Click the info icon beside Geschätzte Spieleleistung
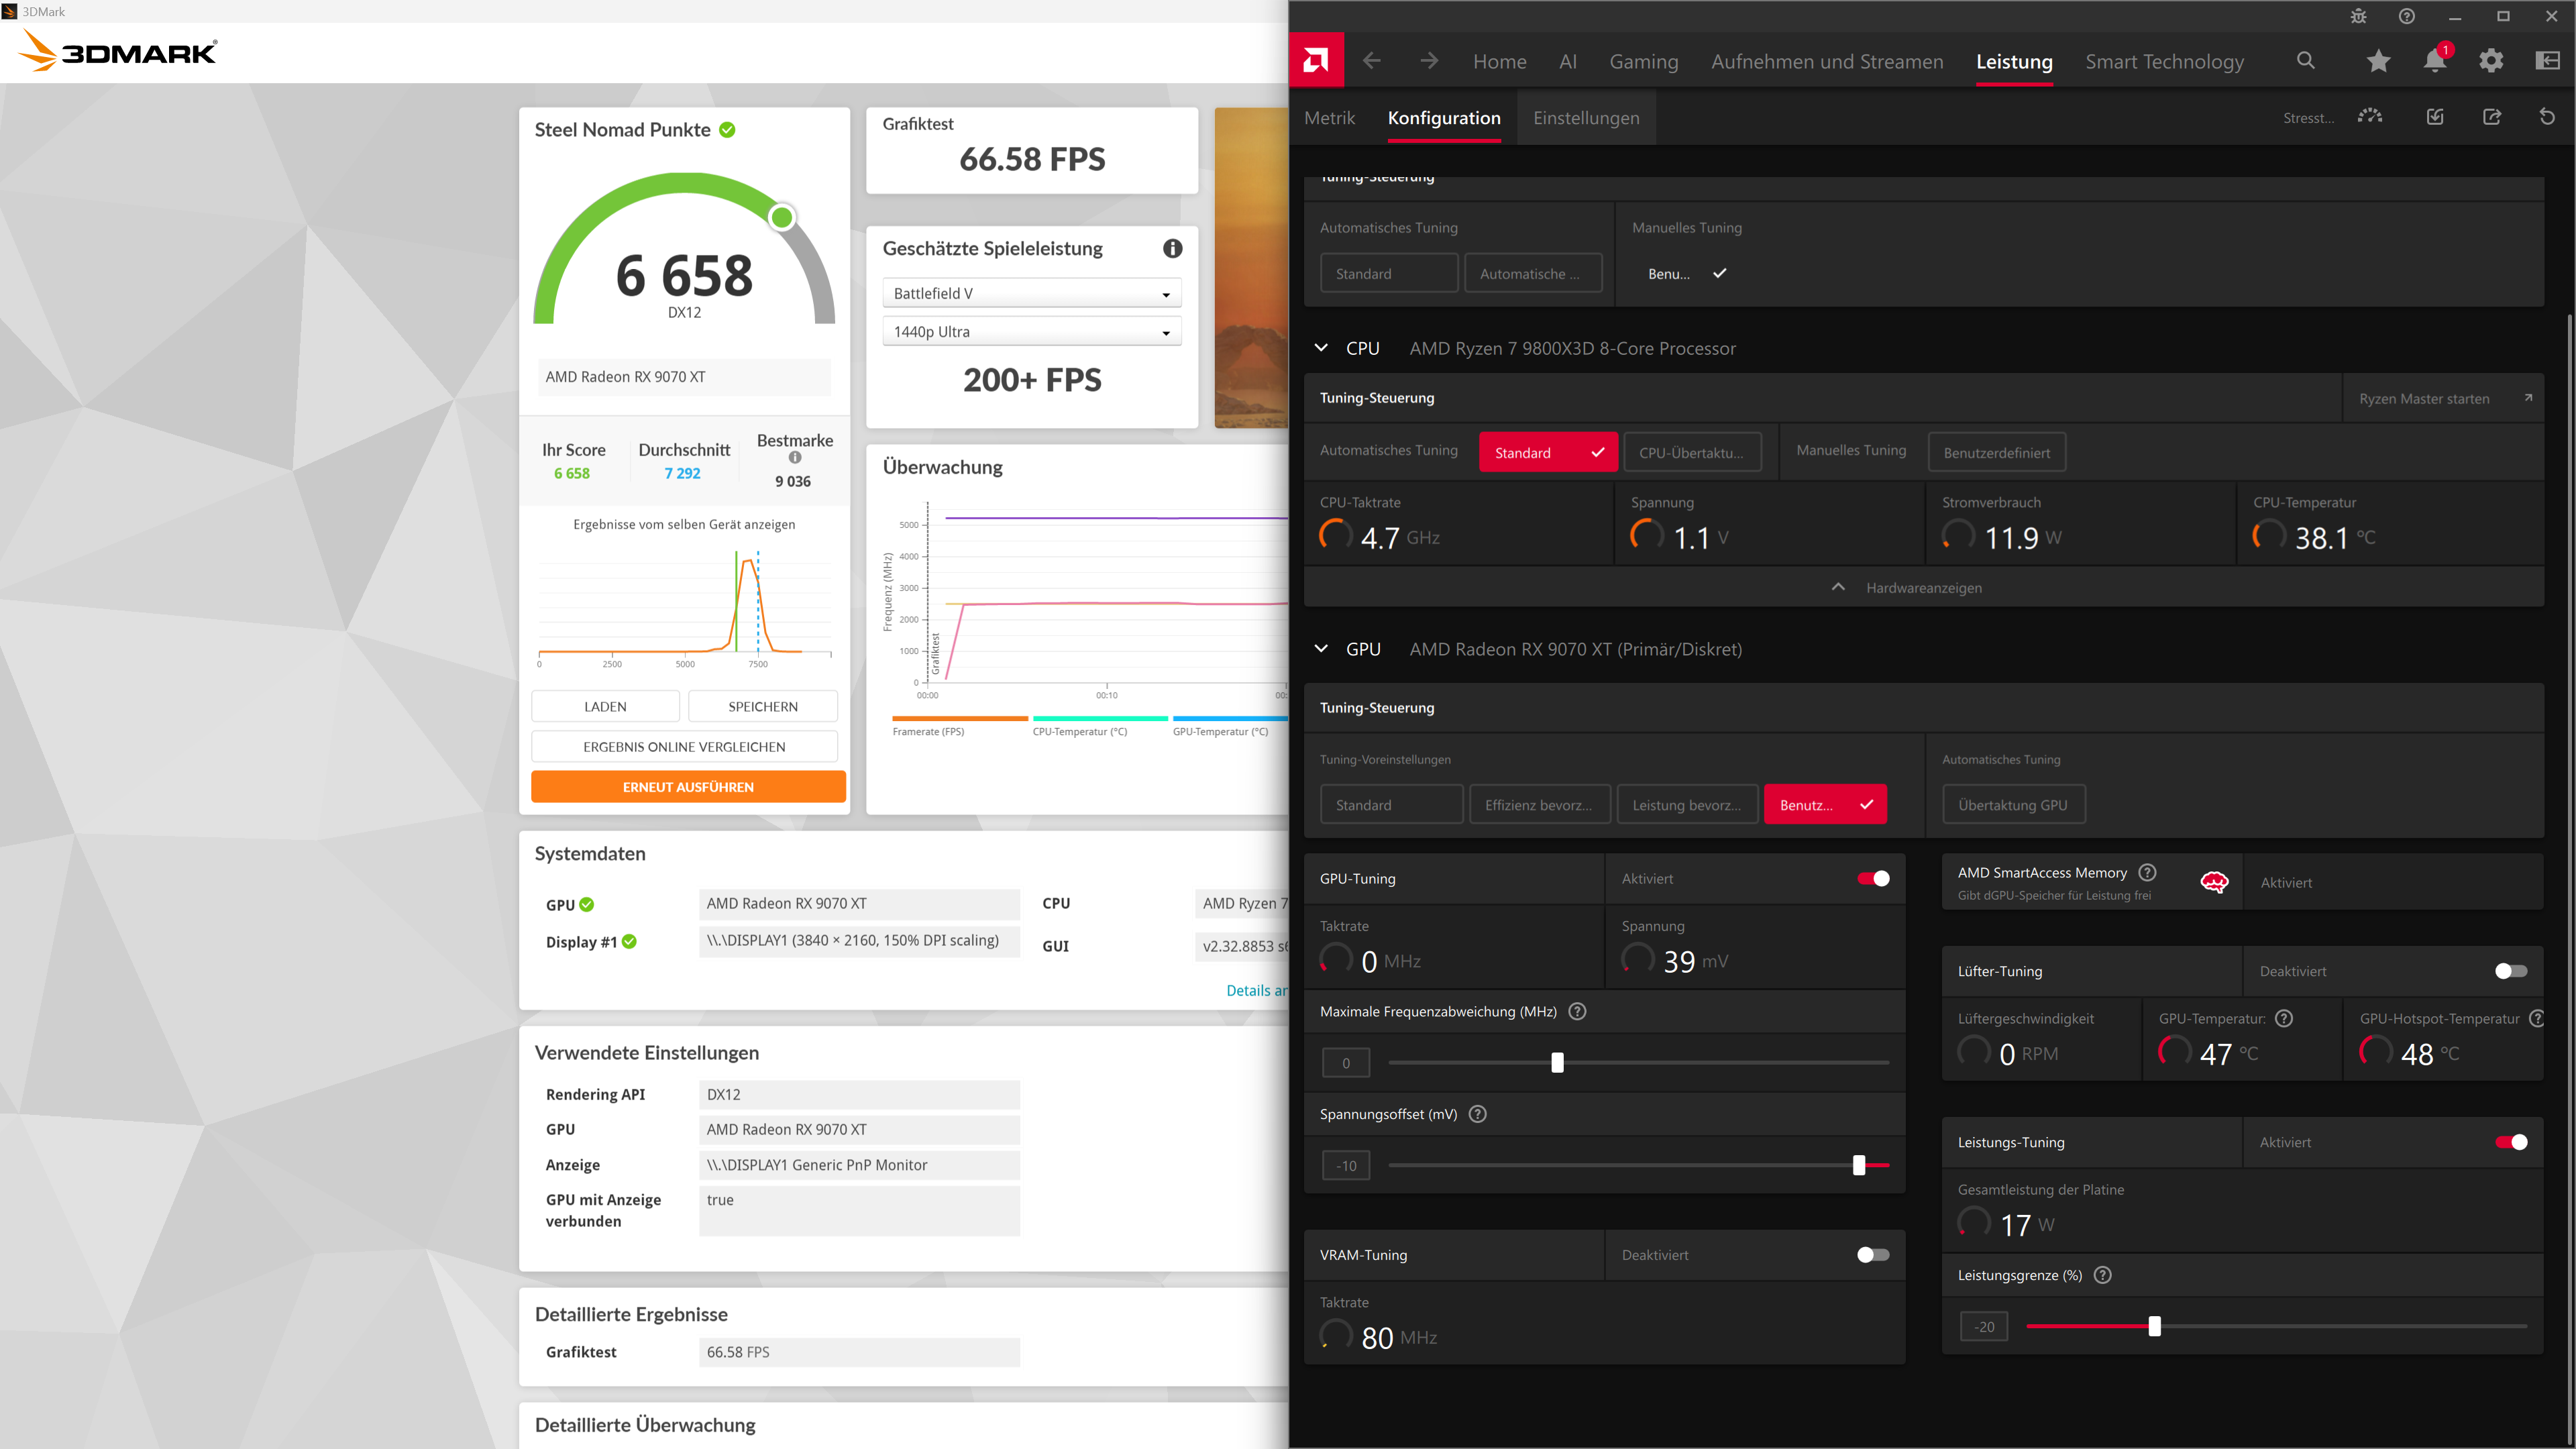 1172,248
